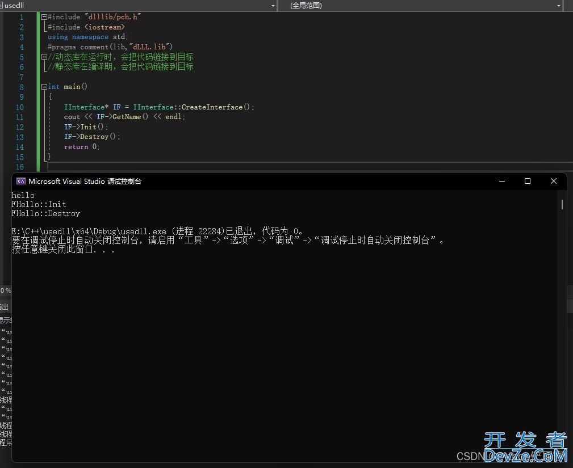Click the console title 'Microsoft Visual Studio 调试控制台'
The height and width of the screenshot is (468, 573).
click(85, 182)
